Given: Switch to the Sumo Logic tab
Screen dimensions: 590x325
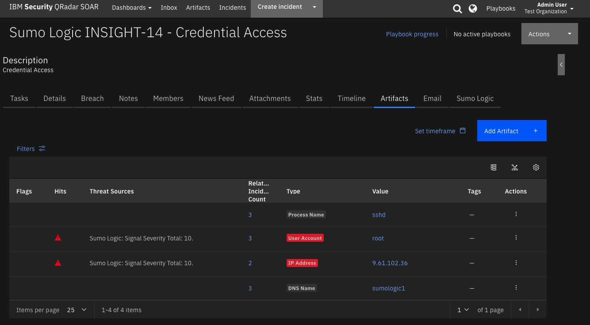Looking at the screenshot, I should click(x=475, y=98).
